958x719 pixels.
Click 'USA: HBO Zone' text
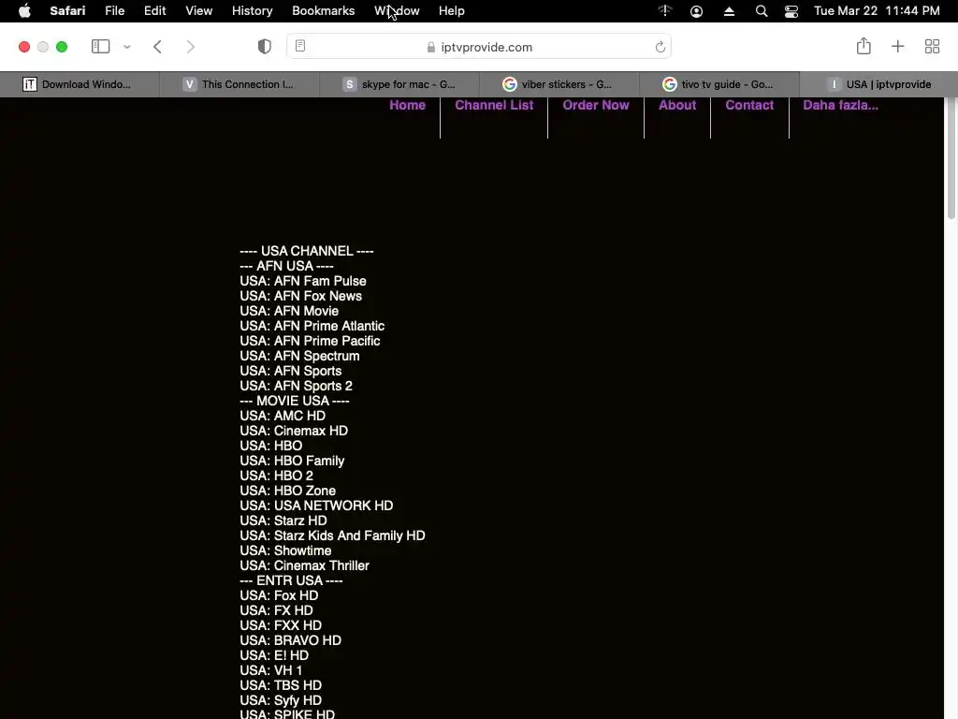pyautogui.click(x=288, y=491)
